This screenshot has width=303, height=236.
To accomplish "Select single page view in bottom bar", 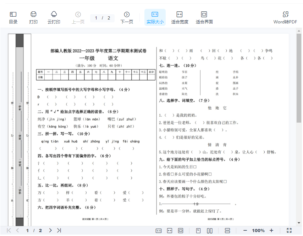I will [x=198, y=231].
